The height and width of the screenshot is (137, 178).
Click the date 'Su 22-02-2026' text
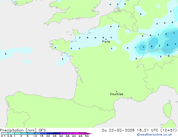(x=118, y=130)
